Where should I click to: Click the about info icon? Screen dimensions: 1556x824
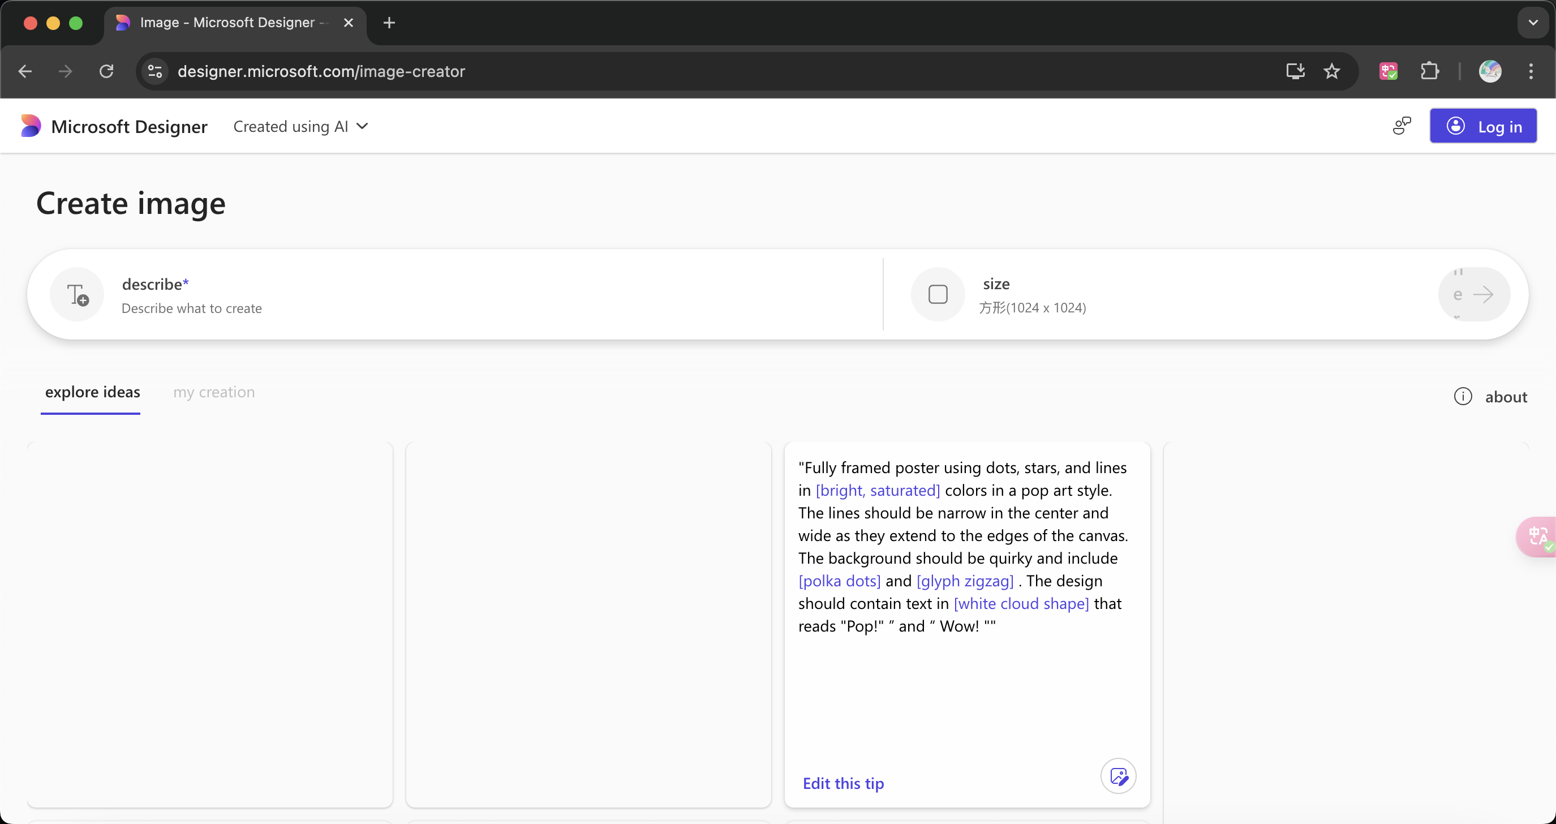(x=1463, y=396)
